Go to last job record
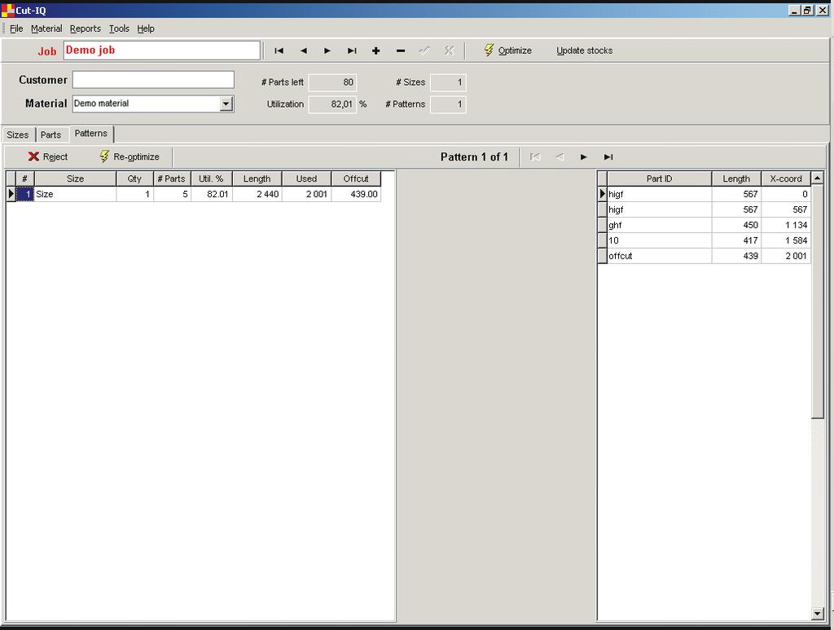834x630 pixels. [352, 51]
